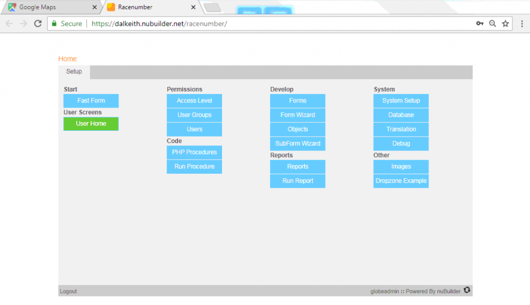The height and width of the screenshot is (305, 530).
Task: Open the Debug button
Action: pyautogui.click(x=401, y=144)
